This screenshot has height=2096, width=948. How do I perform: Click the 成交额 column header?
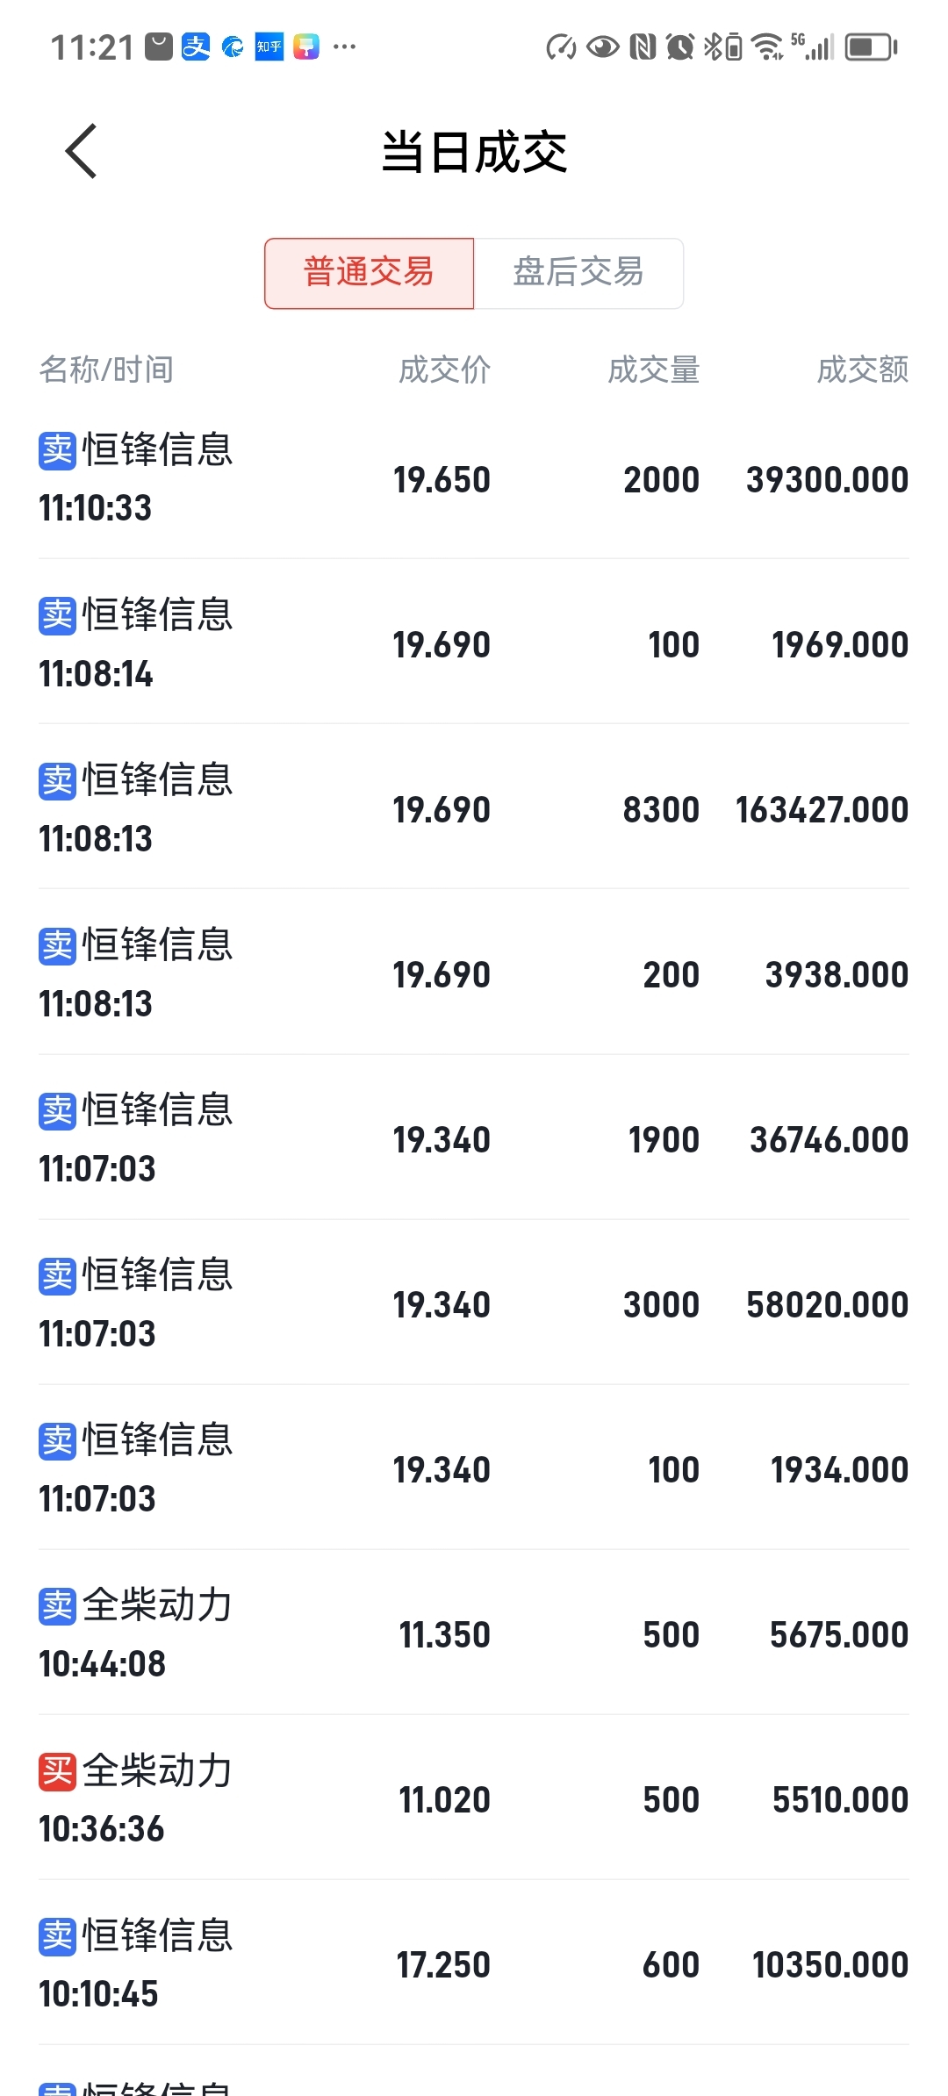(862, 370)
